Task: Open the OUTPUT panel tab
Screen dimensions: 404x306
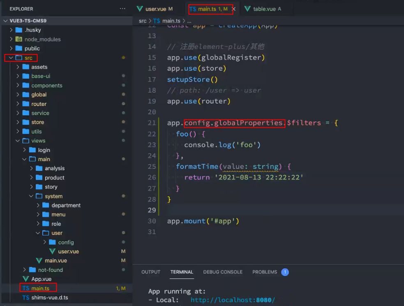Action: pos(151,272)
